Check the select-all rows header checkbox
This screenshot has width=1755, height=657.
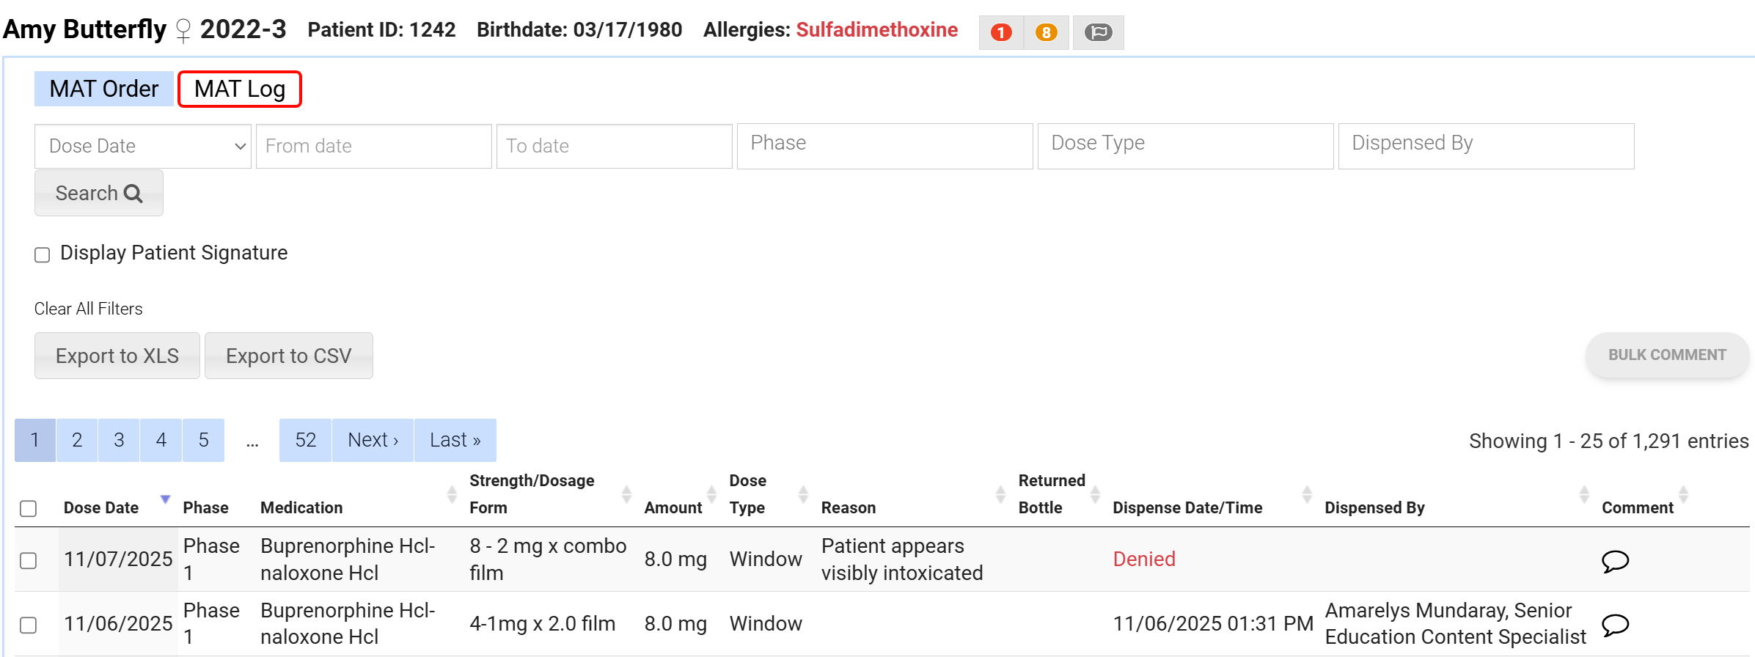pos(29,508)
